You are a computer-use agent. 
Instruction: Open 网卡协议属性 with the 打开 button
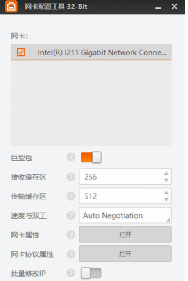(125, 254)
